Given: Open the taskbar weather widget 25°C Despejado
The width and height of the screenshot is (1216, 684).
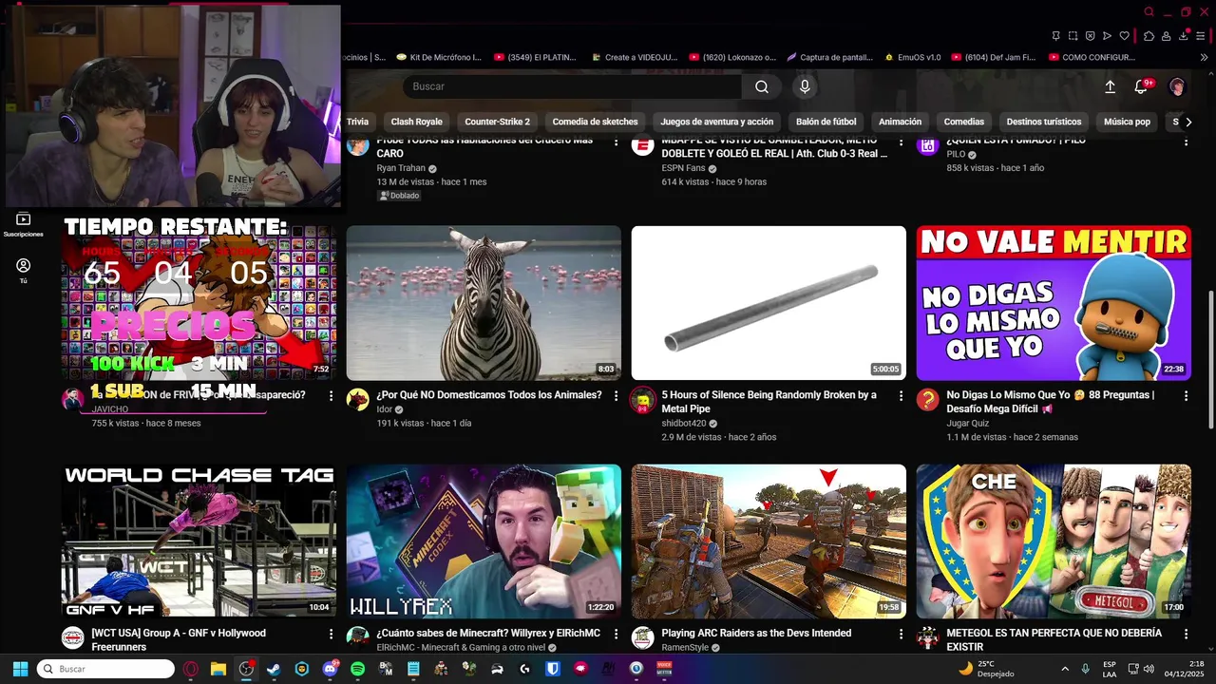Looking at the screenshot, I should pyautogui.click(x=986, y=669).
